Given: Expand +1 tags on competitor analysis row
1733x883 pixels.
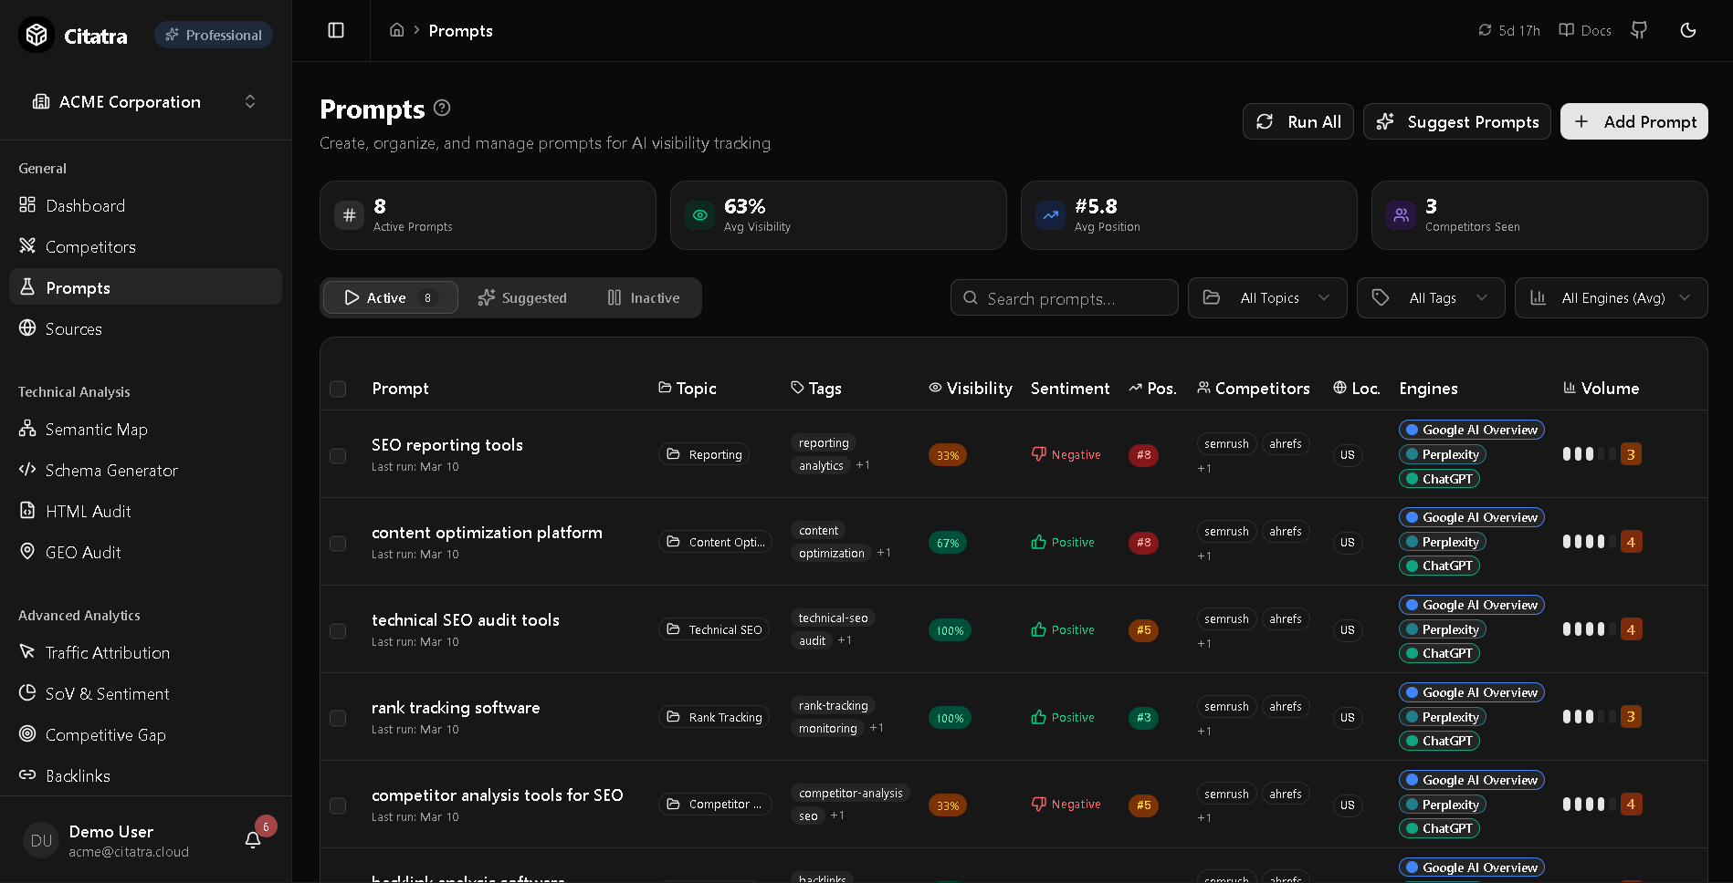Looking at the screenshot, I should (837, 815).
